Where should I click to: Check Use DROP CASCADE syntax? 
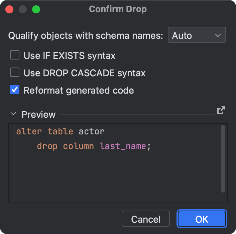[x=15, y=73]
